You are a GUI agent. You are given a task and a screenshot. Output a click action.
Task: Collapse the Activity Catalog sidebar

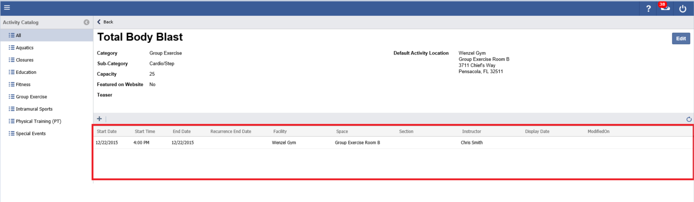click(86, 22)
